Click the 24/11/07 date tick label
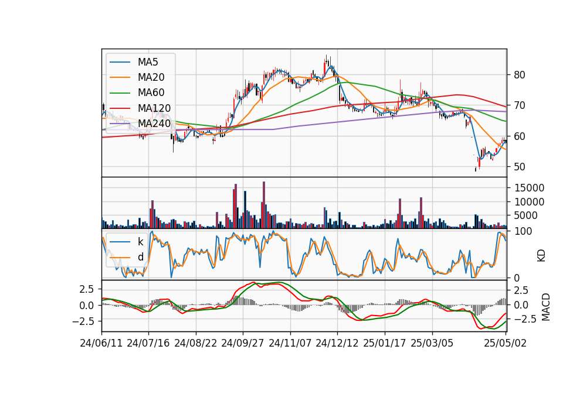 pyautogui.click(x=290, y=343)
